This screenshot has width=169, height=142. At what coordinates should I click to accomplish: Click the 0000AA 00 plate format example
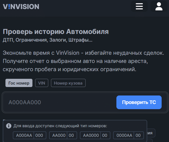tap(128, 135)
